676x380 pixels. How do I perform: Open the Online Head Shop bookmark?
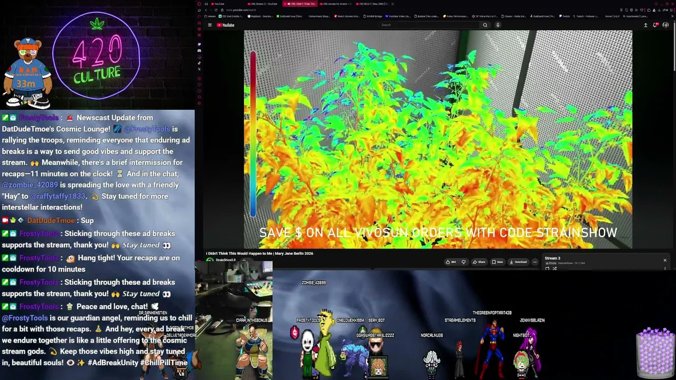tap(318, 16)
